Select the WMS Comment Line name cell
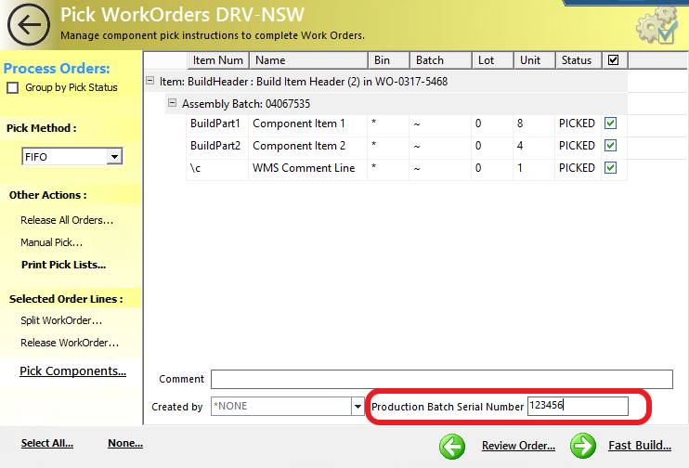This screenshot has width=689, height=468. click(x=307, y=168)
